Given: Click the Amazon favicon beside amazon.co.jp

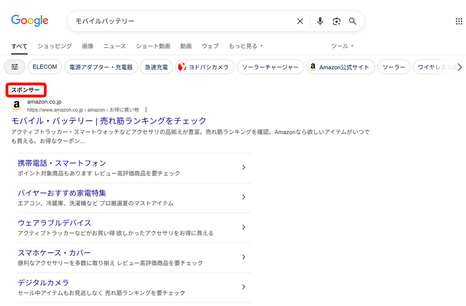Looking at the screenshot, I should (x=17, y=105).
